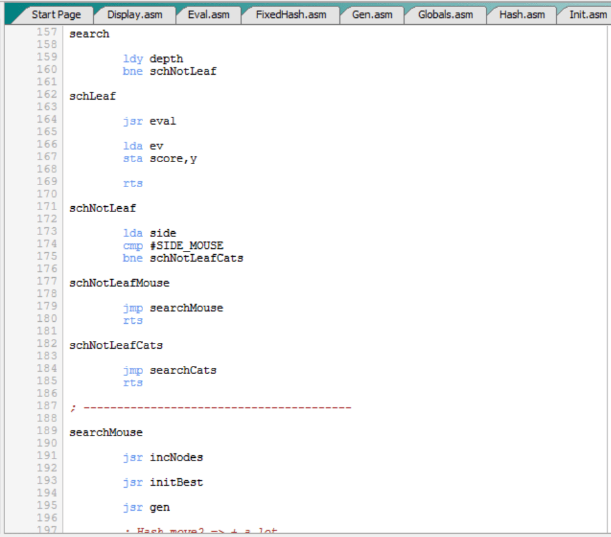Screen dimensions: 611x537
Task: Switch to the Hash.asm tab
Action: tap(522, 15)
